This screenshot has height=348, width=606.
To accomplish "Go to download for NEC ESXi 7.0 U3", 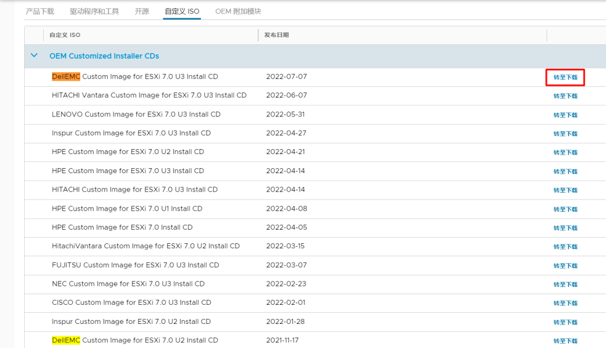I will click(565, 284).
